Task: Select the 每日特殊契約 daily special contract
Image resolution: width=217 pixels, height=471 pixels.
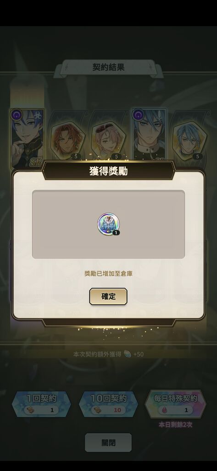Action: pyautogui.click(x=175, y=404)
